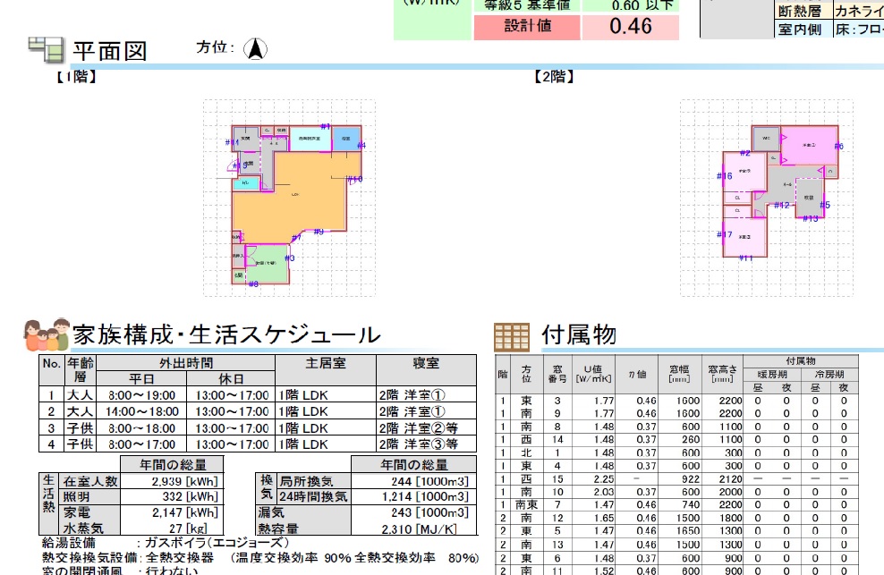Select the 熱容量 value 2,310 [MJ/K]
The height and width of the screenshot is (575, 884).
pyautogui.click(x=413, y=528)
